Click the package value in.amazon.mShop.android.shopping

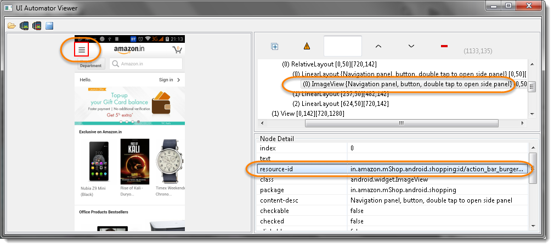pos(404,190)
